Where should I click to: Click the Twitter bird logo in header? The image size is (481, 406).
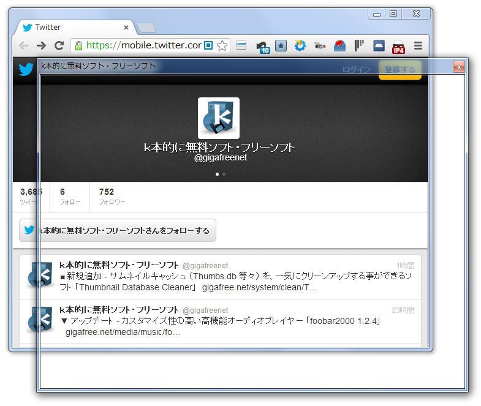coord(26,69)
